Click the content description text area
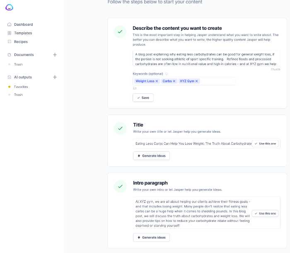290x253 pixels. (206, 58)
